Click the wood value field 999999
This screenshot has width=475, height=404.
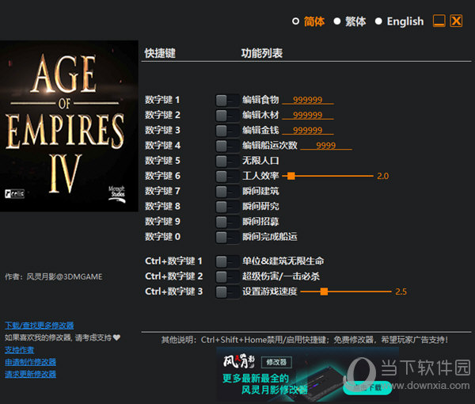pos(308,115)
